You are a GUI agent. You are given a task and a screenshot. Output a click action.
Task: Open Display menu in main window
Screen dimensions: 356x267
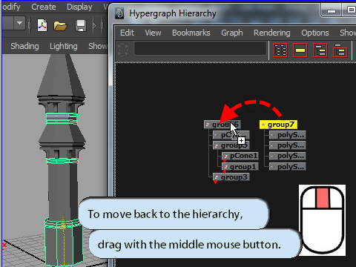coord(79,7)
